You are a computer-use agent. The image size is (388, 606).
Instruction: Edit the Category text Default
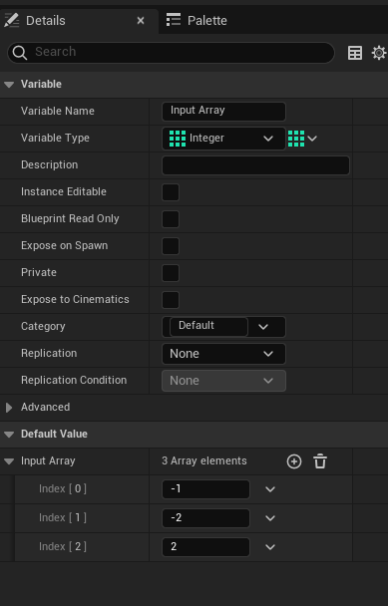pos(208,327)
